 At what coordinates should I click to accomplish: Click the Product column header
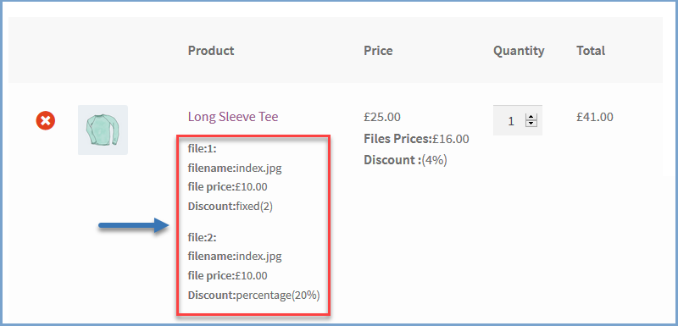[x=211, y=51]
